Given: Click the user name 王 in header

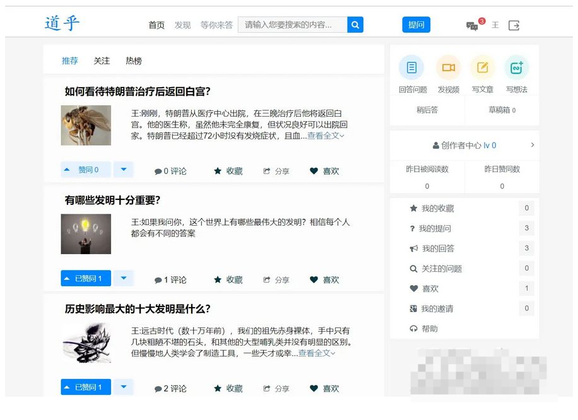Looking at the screenshot, I should [495, 25].
